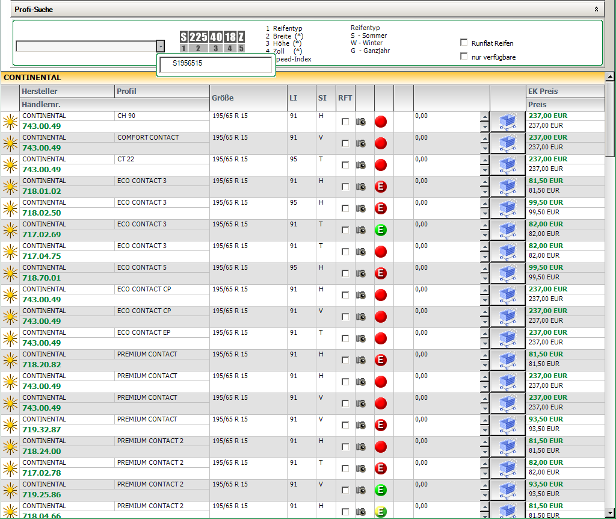This screenshot has height=519, width=616.
Task: Check nur verfügbare option
Action: (464, 56)
